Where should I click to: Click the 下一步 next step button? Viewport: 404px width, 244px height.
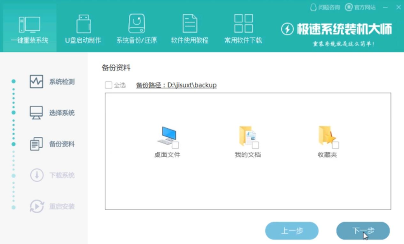[x=363, y=231]
